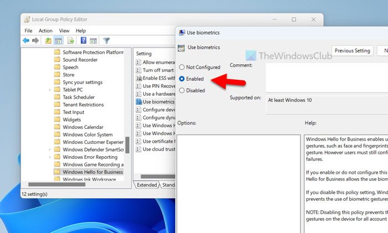Image resolution: width=388 pixels, height=233 pixels.
Task: Select Windows Color System in the tree
Action: pos(88,134)
